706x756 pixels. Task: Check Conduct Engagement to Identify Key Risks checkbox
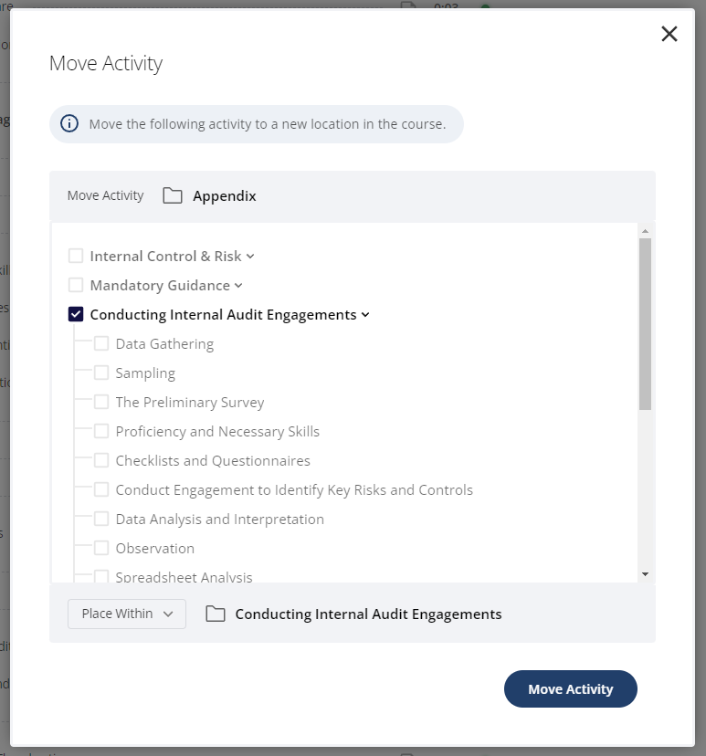point(101,489)
